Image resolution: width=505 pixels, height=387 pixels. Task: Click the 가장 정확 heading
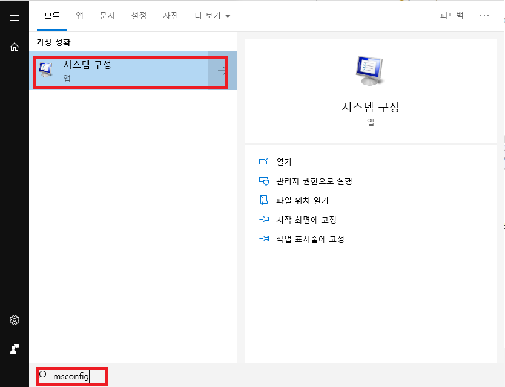(53, 42)
